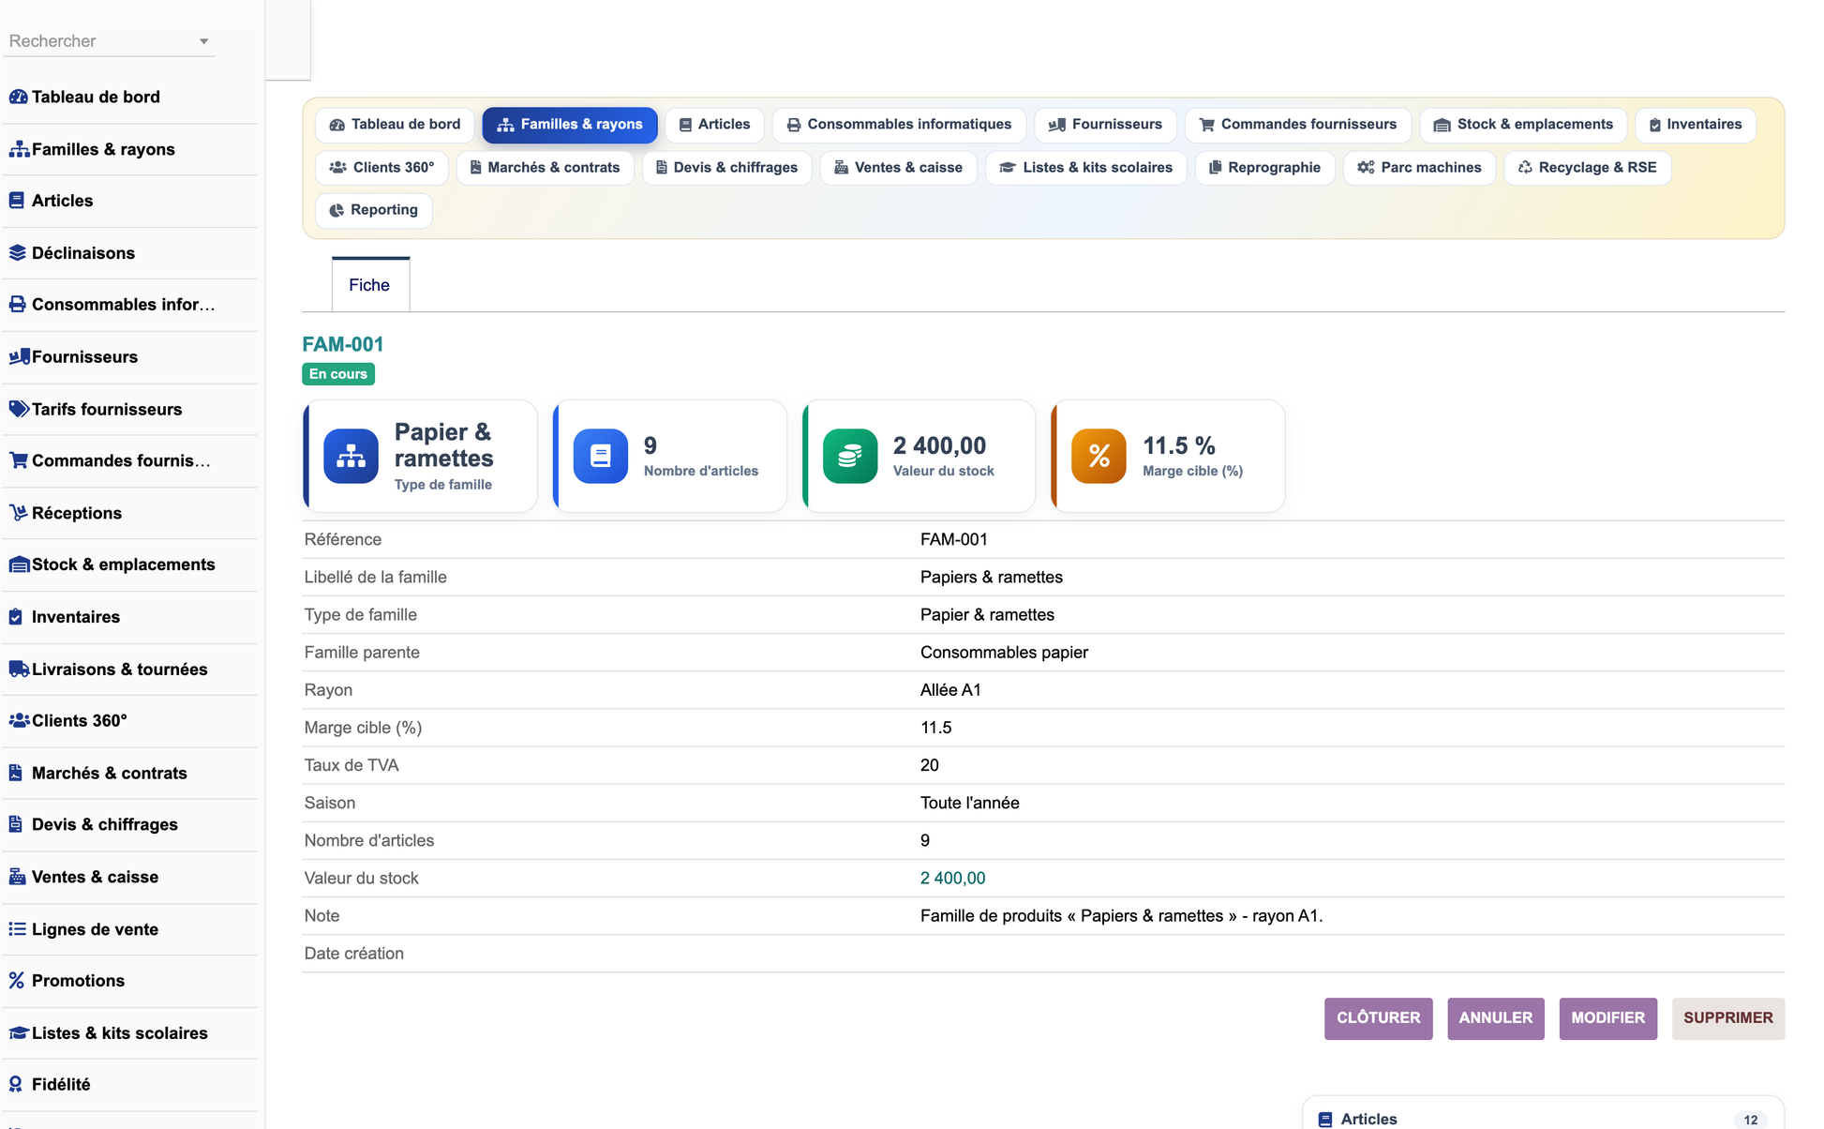Image resolution: width=1824 pixels, height=1129 pixels.
Task: Open Déclinaisons from the sidebar
Action: pyautogui.click(x=130, y=253)
